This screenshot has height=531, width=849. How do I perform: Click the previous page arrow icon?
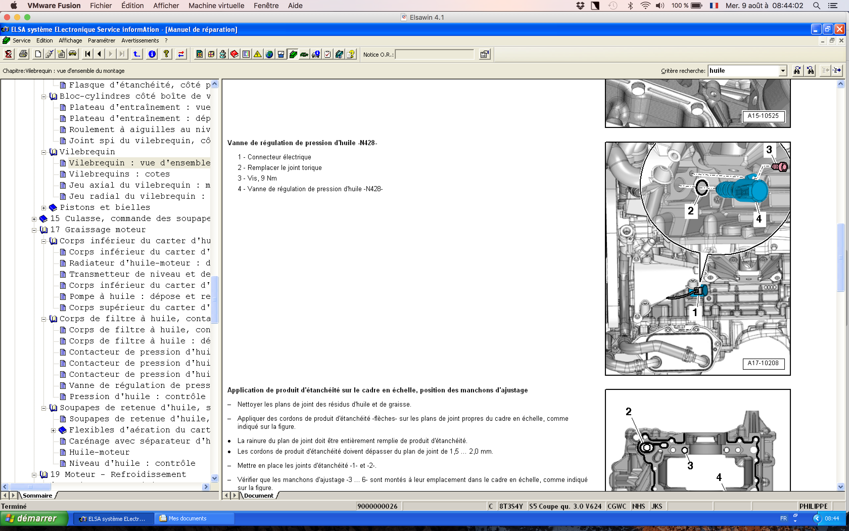coord(99,54)
